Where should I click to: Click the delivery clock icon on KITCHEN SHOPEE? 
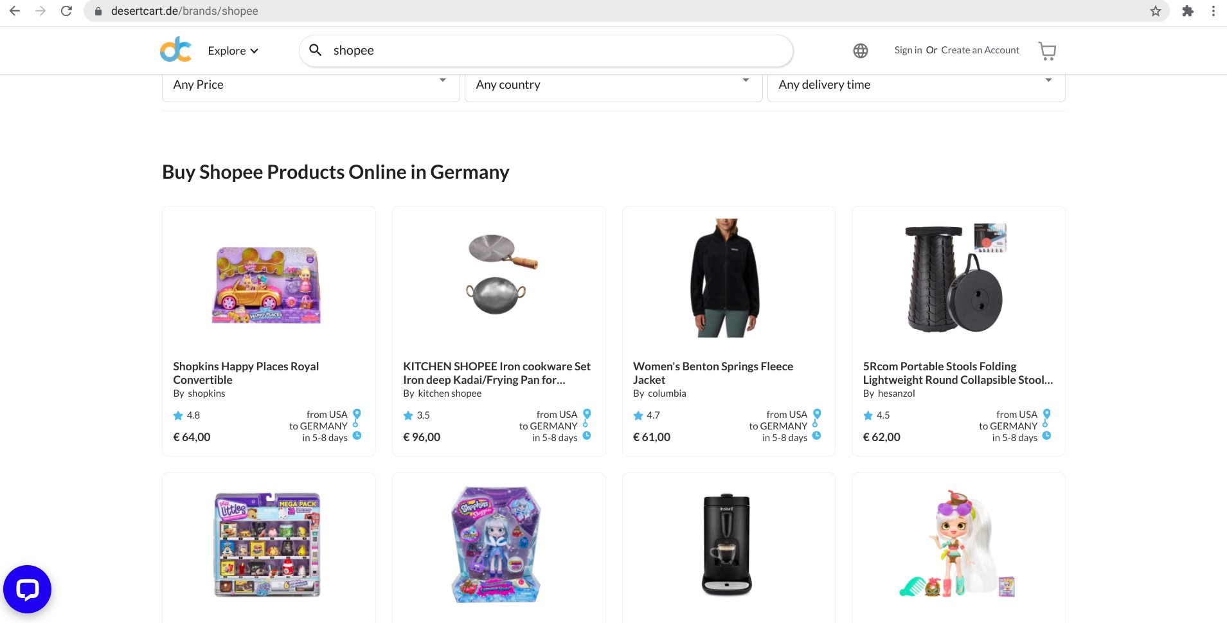click(x=587, y=436)
